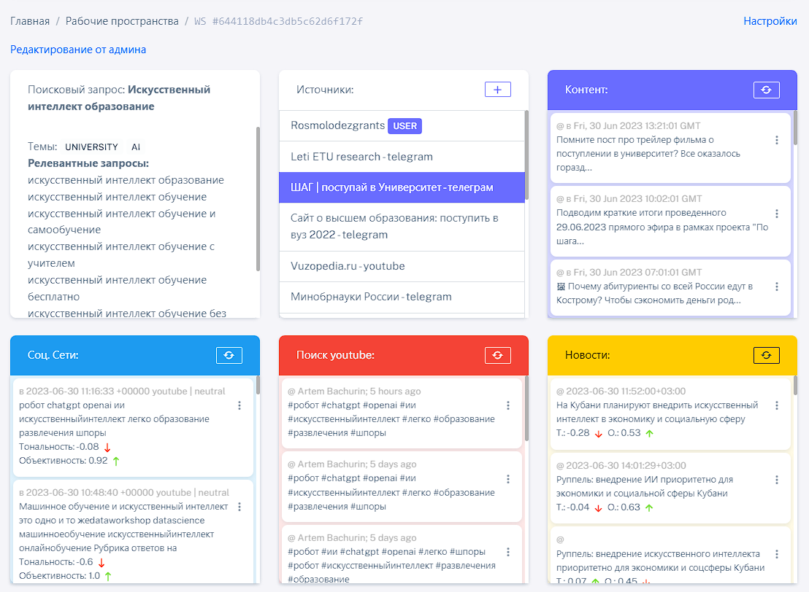Open three-dot menu for first youtube search result

[x=508, y=405]
